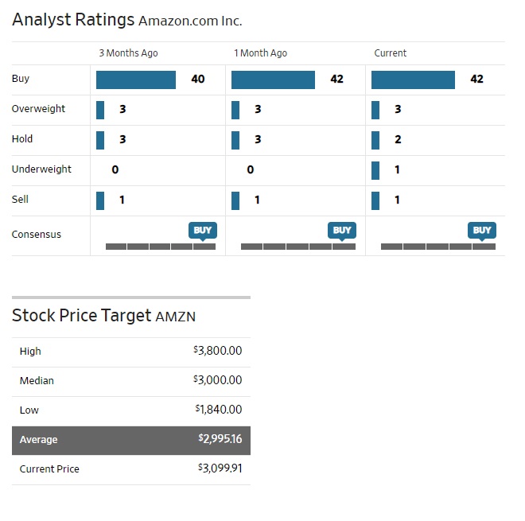Click the Current consensus rating scale
Image resolution: width=525 pixels, height=521 pixels.
(437, 247)
